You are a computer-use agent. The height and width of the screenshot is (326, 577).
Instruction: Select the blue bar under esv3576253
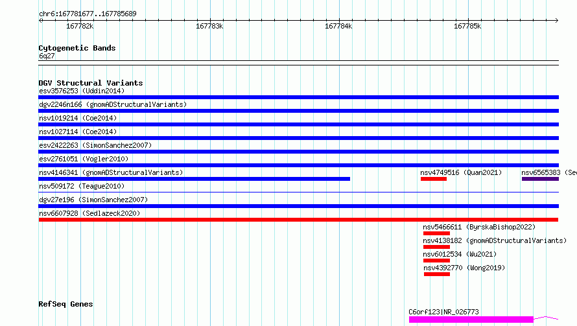[x=298, y=97]
